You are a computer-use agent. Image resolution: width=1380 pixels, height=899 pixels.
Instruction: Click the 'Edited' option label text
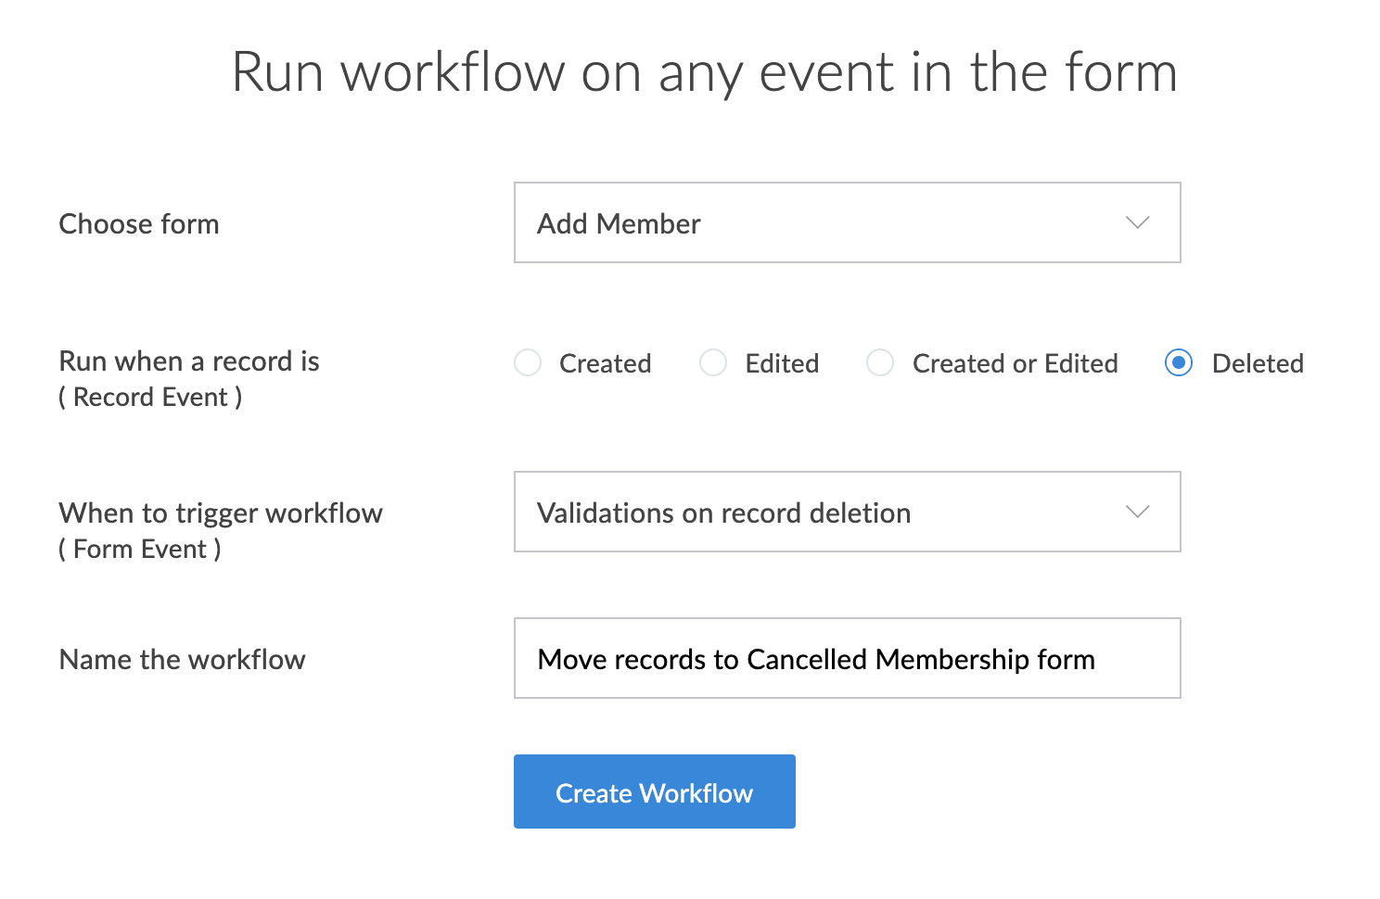pos(782,363)
